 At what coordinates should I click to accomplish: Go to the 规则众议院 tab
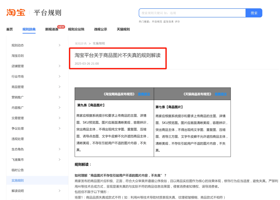click(76, 29)
